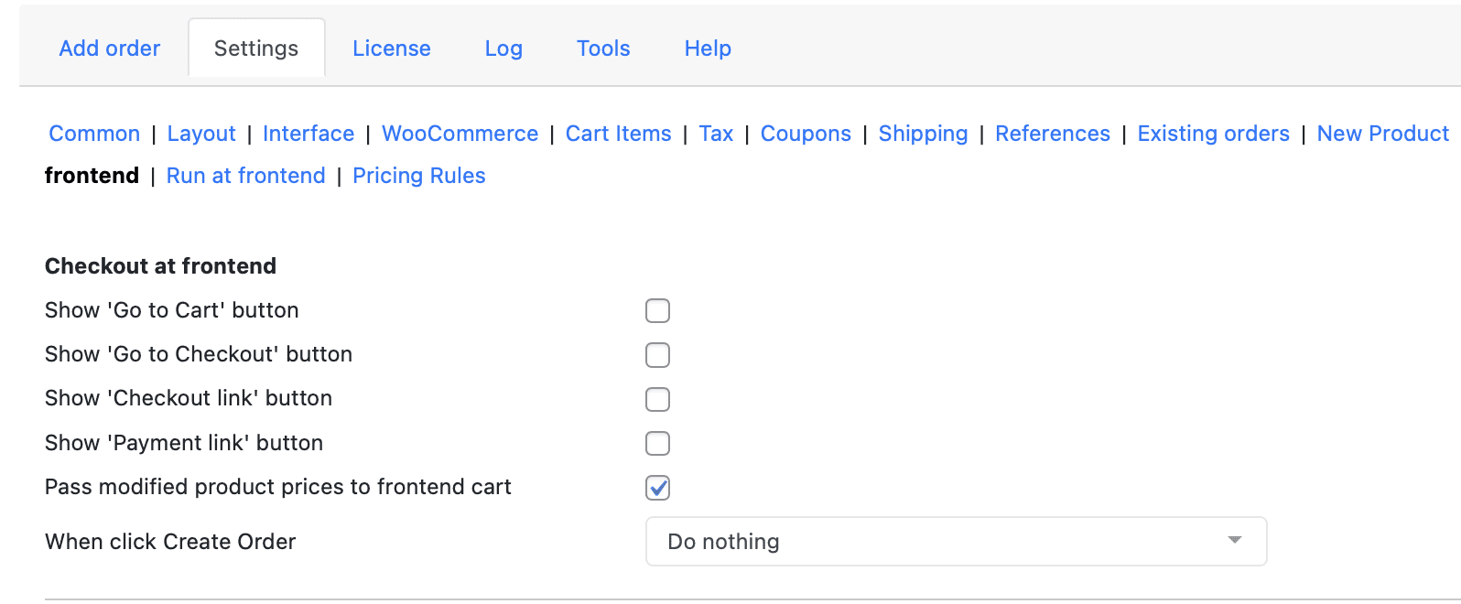Viewport: 1461px width, 604px height.
Task: Uncheck Pass modified product prices checkbox
Action: point(657,488)
